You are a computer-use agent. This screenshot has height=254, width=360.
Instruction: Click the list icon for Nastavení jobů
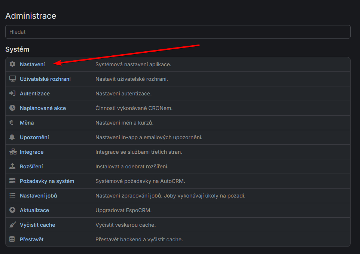coord(12,196)
